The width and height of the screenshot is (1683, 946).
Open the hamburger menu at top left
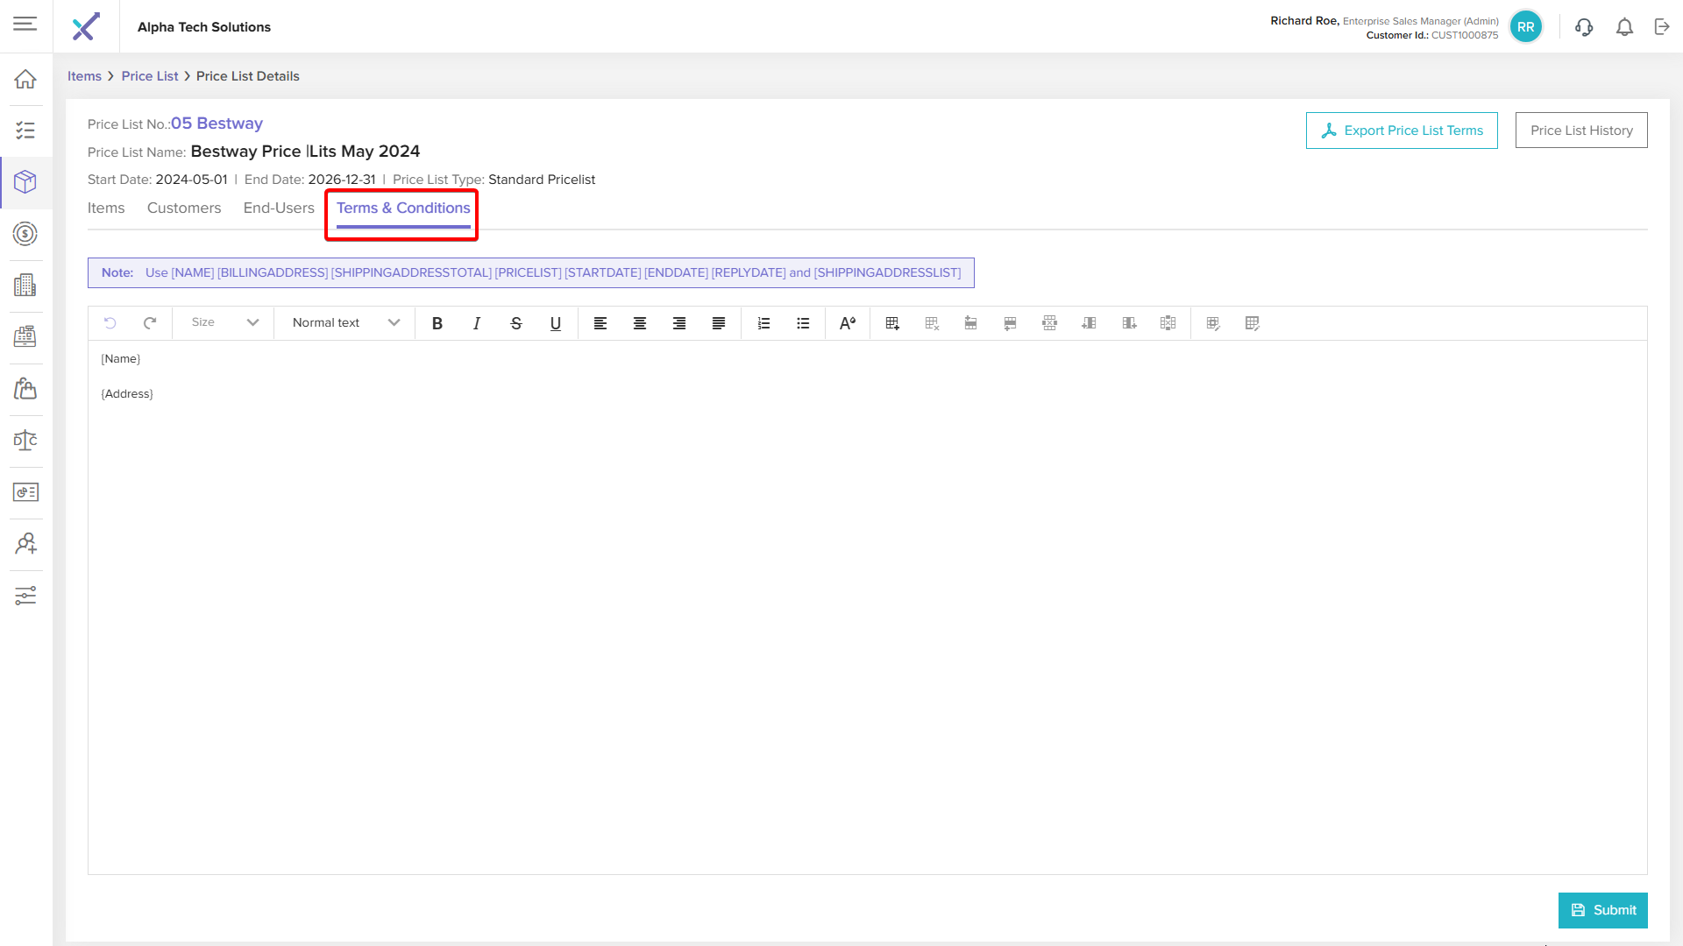click(x=25, y=24)
